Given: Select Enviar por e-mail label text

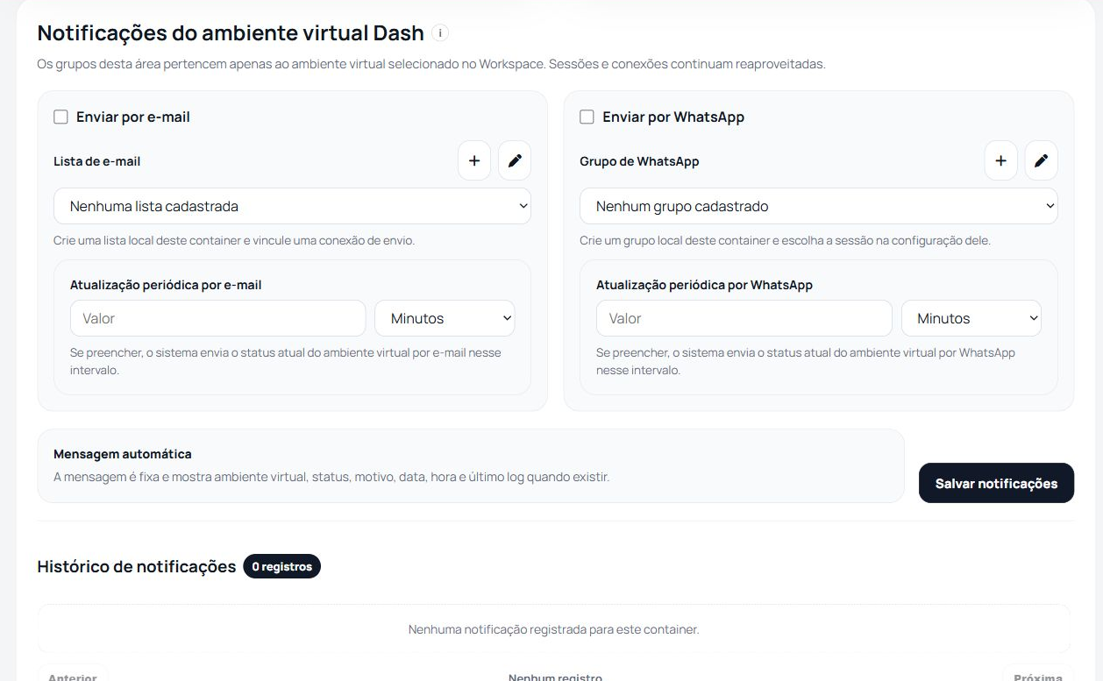Looking at the screenshot, I should click(133, 117).
